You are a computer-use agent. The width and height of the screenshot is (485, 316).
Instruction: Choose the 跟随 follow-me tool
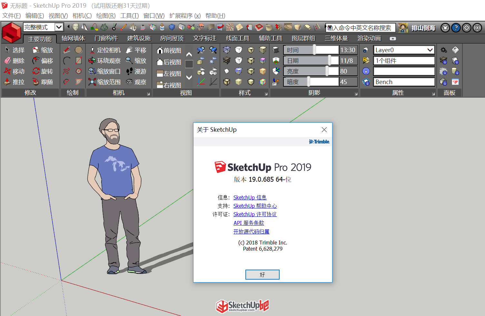[x=43, y=82]
